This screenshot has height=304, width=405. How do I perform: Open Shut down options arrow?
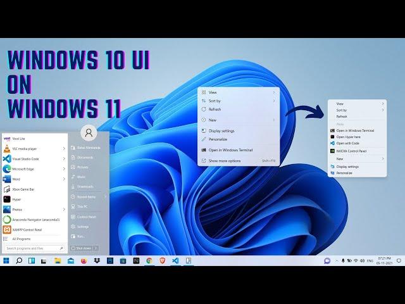97,248
